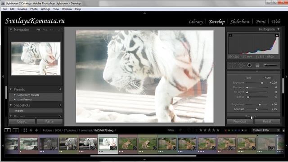The width and height of the screenshot is (288, 162).
Task: Toggle green color label filter
Action: (232, 130)
